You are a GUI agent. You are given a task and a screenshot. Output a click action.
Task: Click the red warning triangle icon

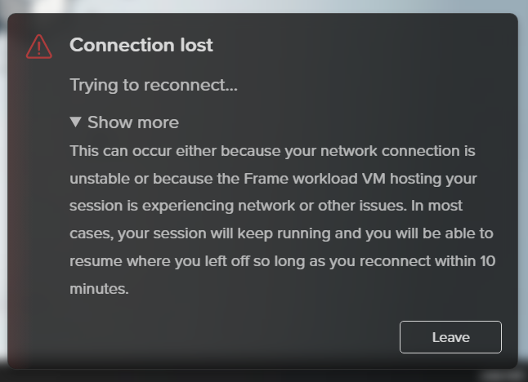click(39, 47)
